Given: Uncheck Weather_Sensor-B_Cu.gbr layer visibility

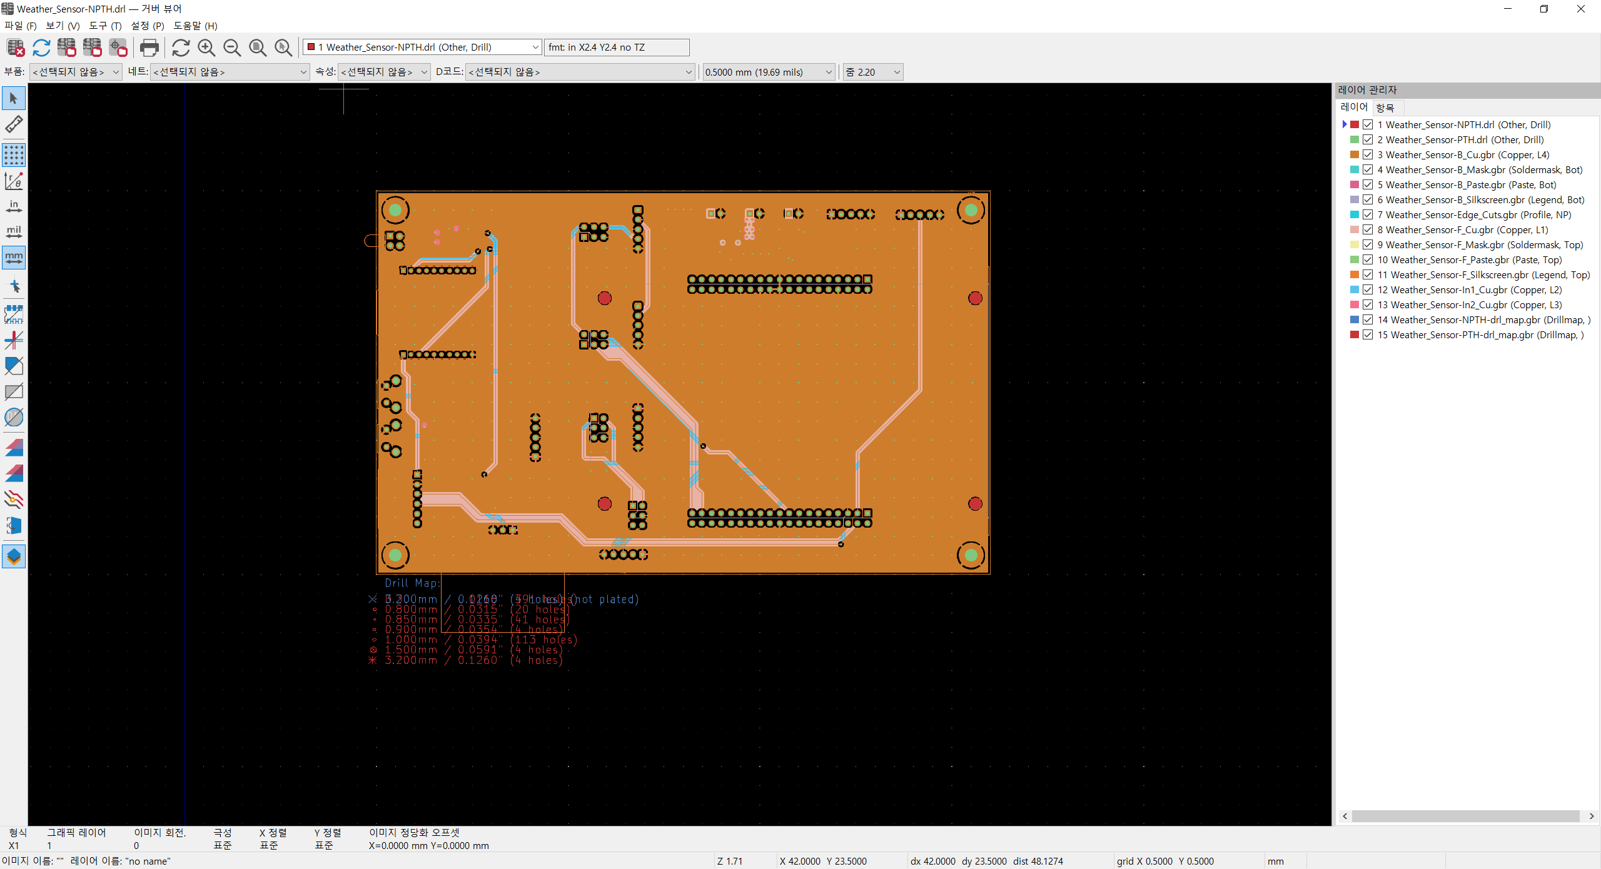Looking at the screenshot, I should pyautogui.click(x=1368, y=154).
